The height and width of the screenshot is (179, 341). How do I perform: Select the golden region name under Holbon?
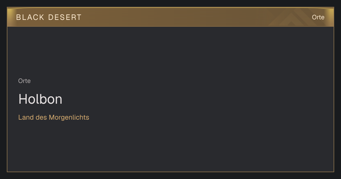click(54, 117)
